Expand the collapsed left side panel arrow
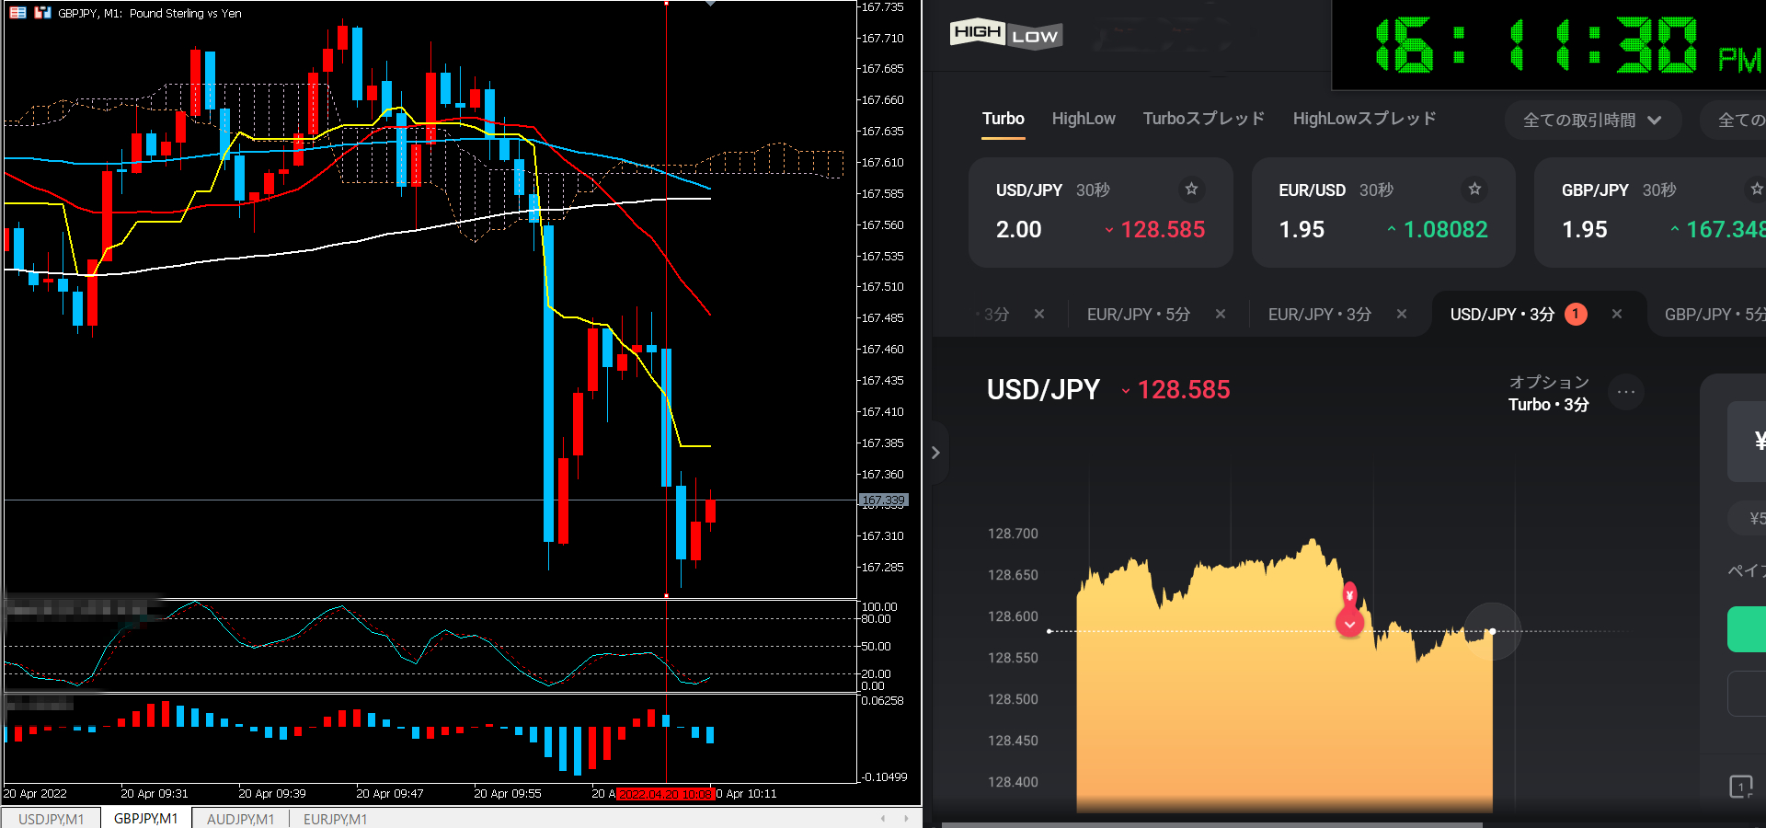Viewport: 1766px width, 828px height. pyautogui.click(x=935, y=453)
